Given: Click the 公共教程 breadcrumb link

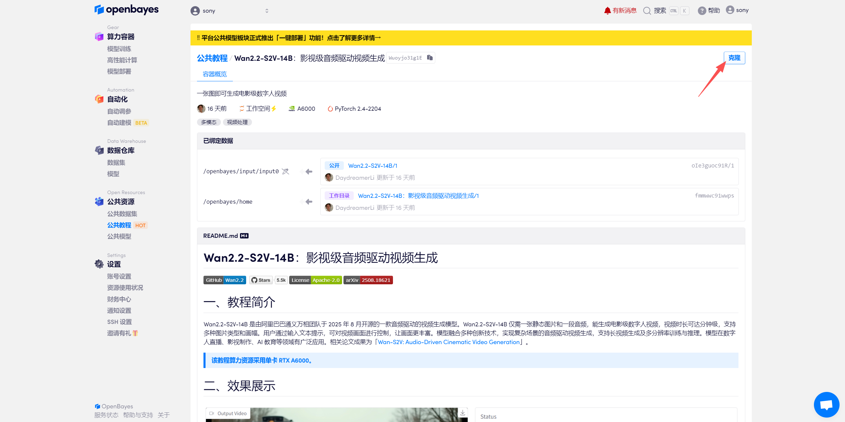Looking at the screenshot, I should click(212, 58).
